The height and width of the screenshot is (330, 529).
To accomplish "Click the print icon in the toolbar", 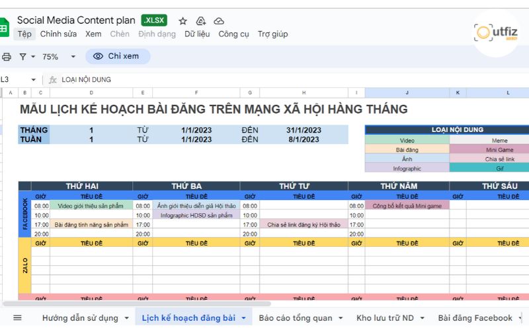I will 6,57.
